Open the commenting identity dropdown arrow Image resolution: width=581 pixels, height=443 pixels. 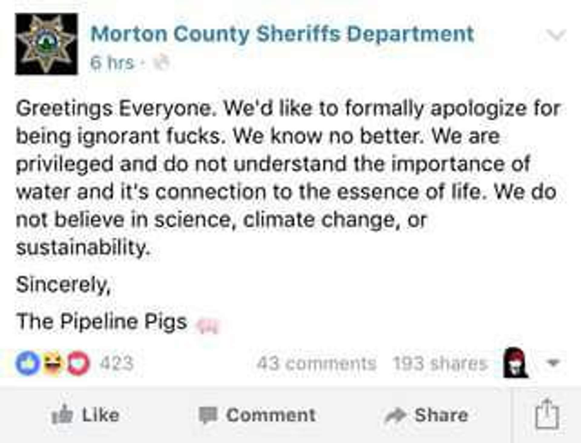[x=553, y=363]
